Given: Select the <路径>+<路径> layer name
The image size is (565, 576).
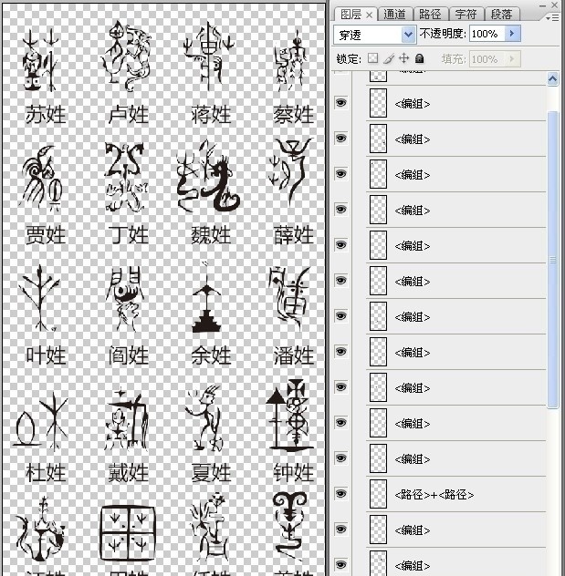Looking at the screenshot, I should pyautogui.click(x=434, y=495).
